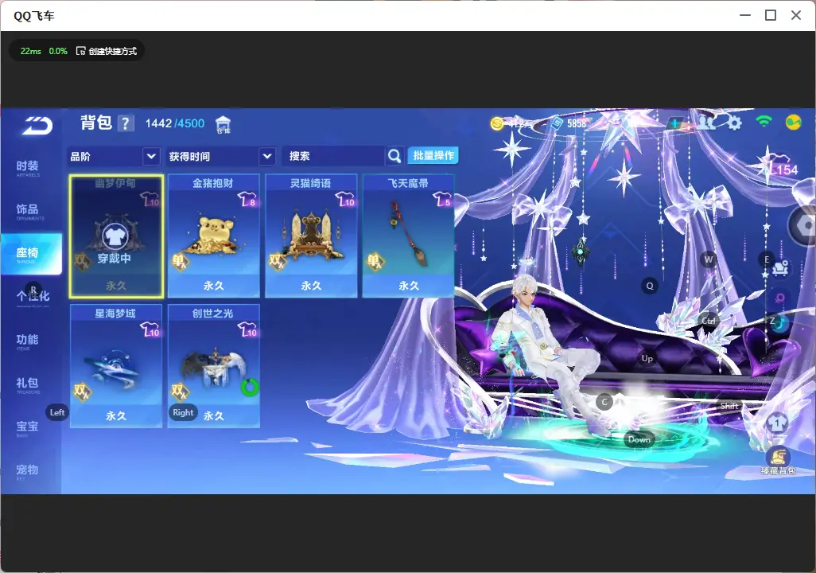Click the Shift key overlay

[729, 406]
